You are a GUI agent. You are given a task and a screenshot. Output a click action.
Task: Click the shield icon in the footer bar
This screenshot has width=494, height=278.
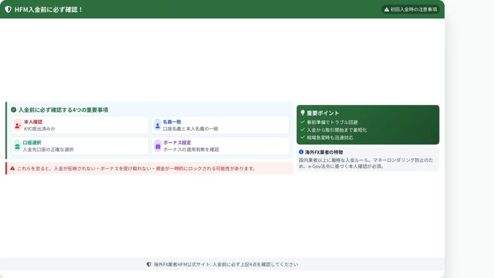(149, 264)
